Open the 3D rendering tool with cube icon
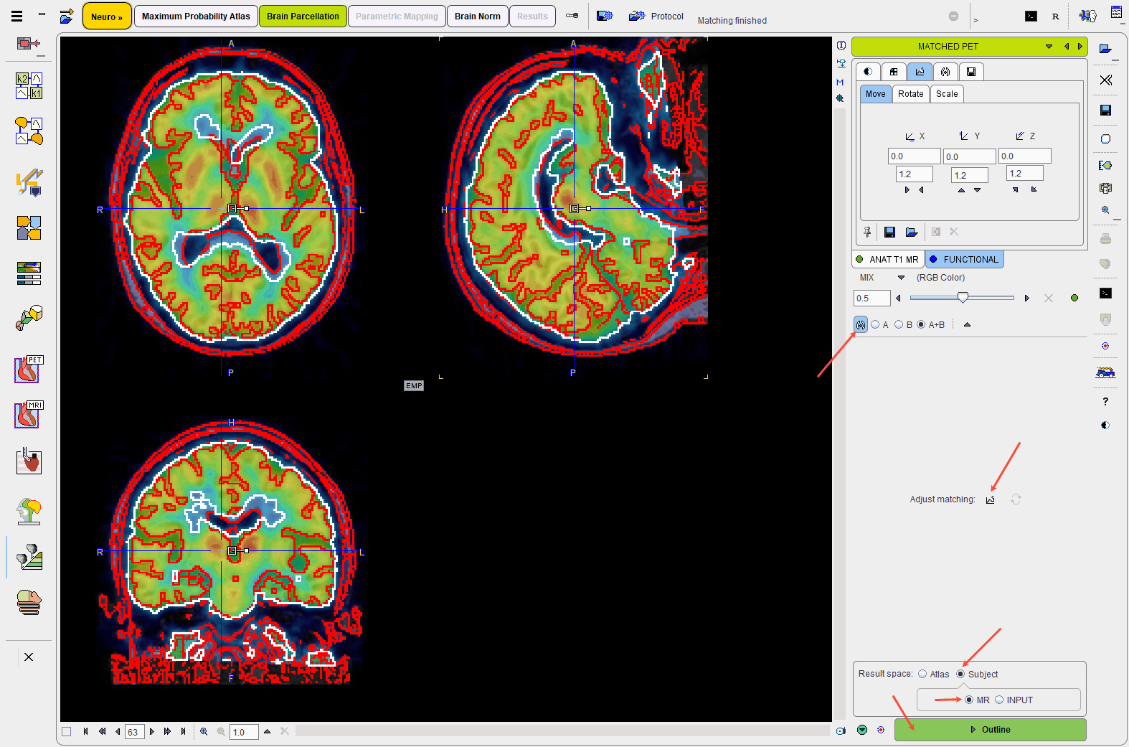Screen dimensions: 1129x747 tap(29, 317)
